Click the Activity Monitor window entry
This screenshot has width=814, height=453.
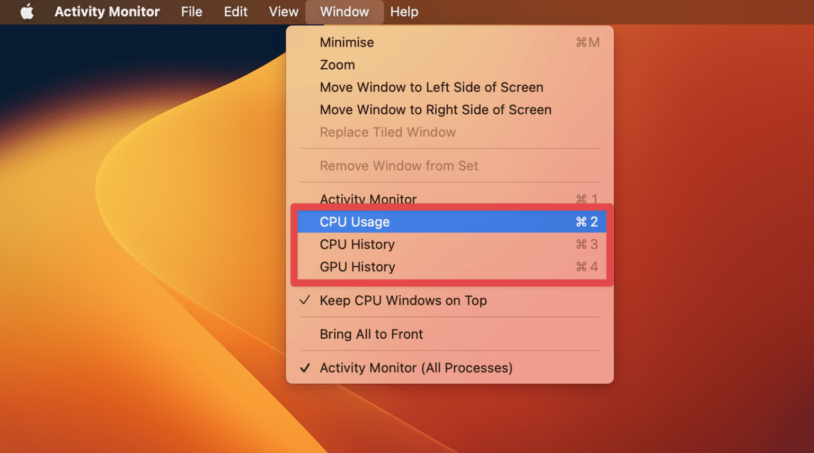tap(368, 198)
